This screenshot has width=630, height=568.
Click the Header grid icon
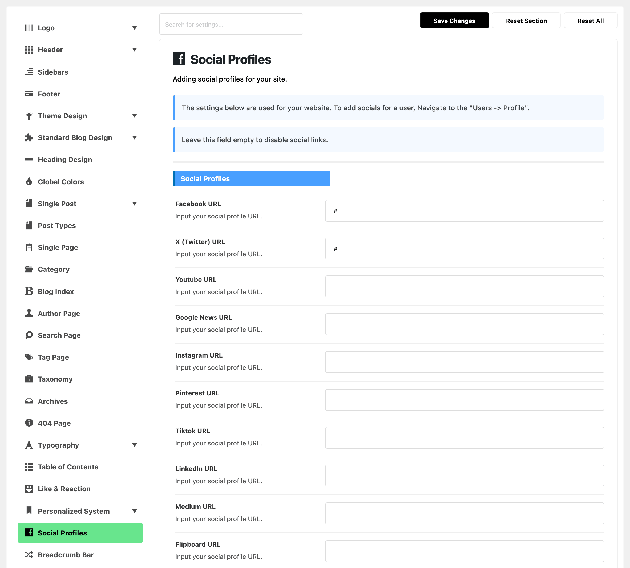point(29,50)
